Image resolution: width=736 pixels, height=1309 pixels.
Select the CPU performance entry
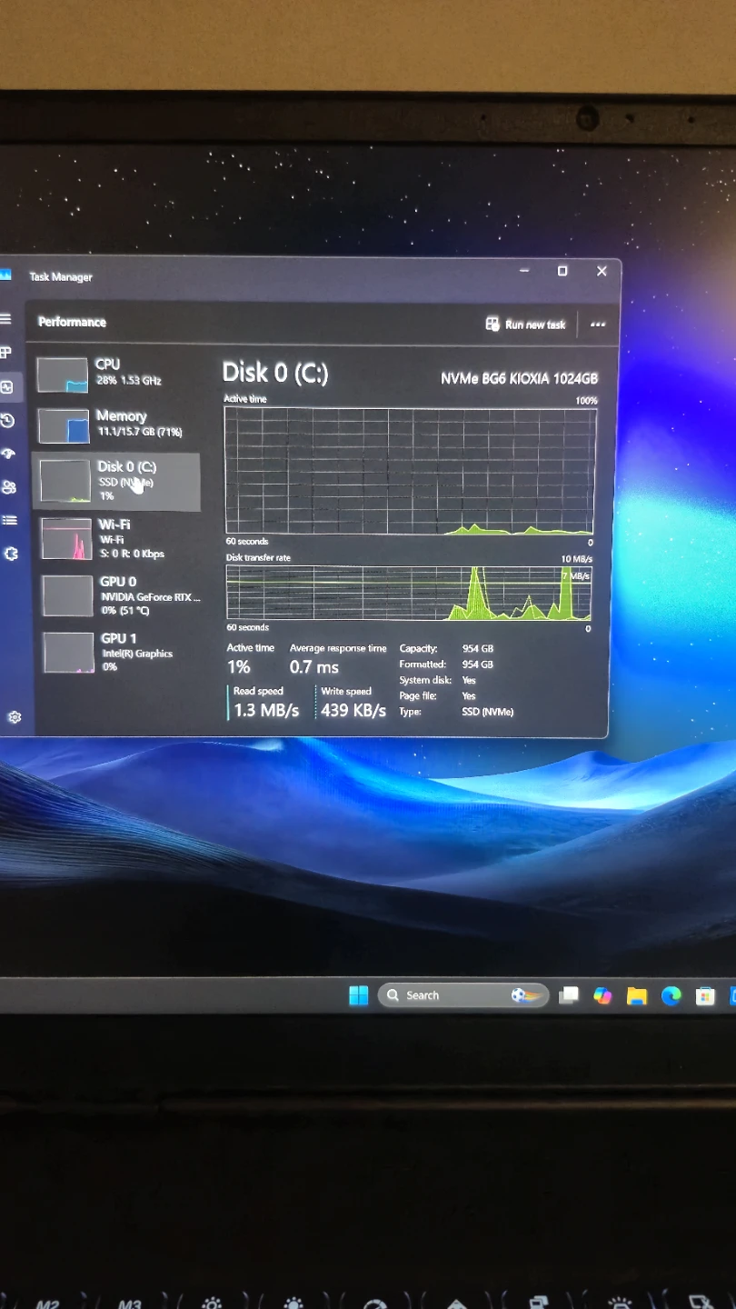pos(116,373)
